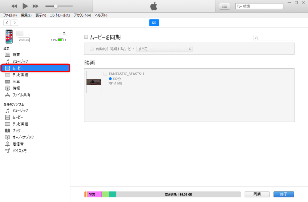Open the 編集(E) menu

click(x=26, y=15)
